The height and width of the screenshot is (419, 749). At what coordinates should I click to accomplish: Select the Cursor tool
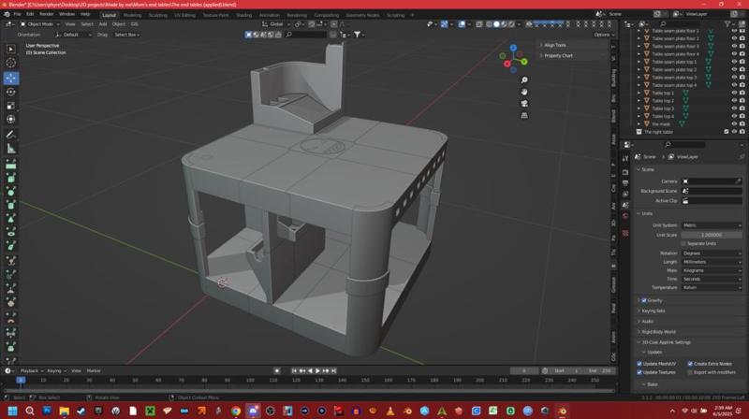11,63
